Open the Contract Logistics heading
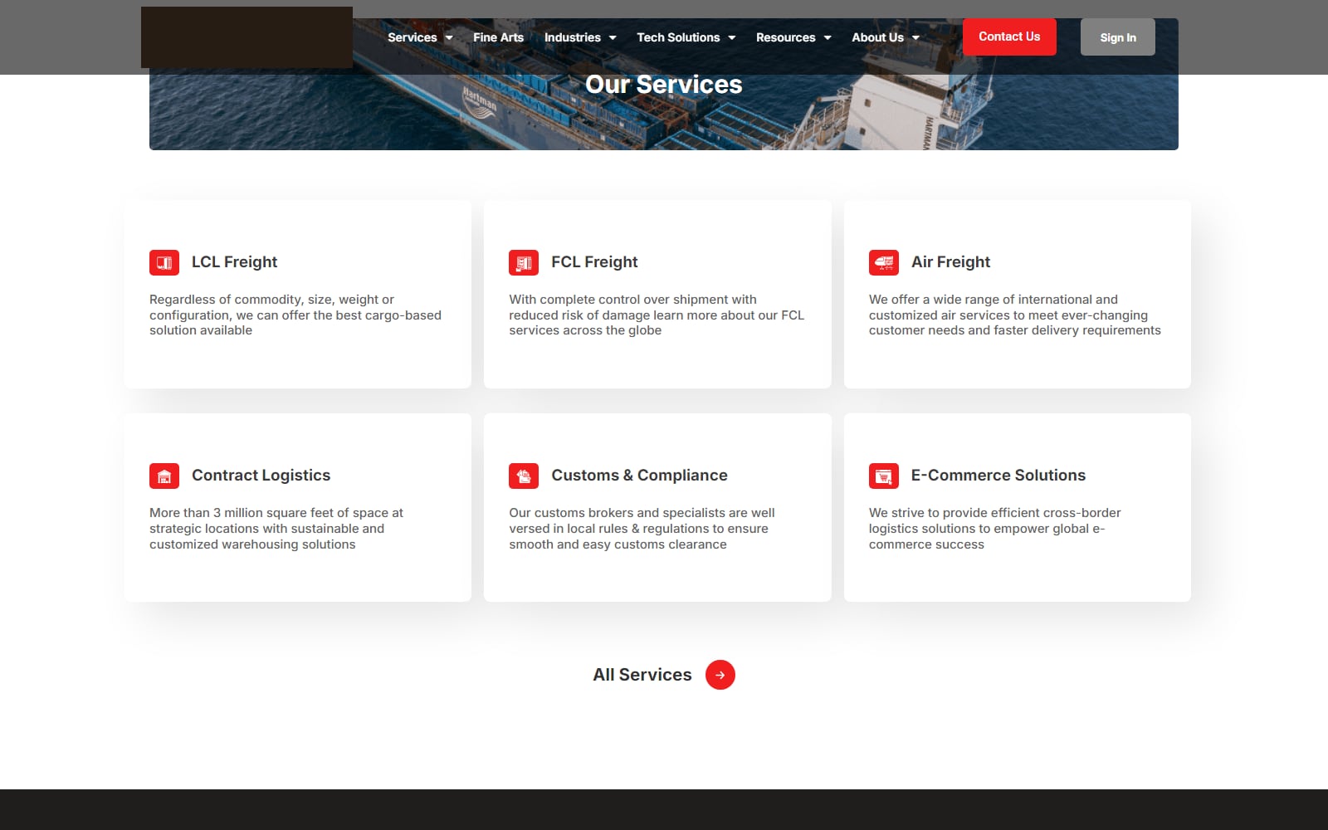1328x830 pixels. point(261,476)
